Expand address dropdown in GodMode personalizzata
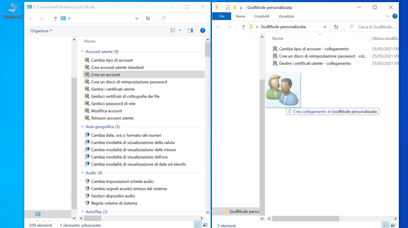408x228 pixels. click(x=325, y=27)
